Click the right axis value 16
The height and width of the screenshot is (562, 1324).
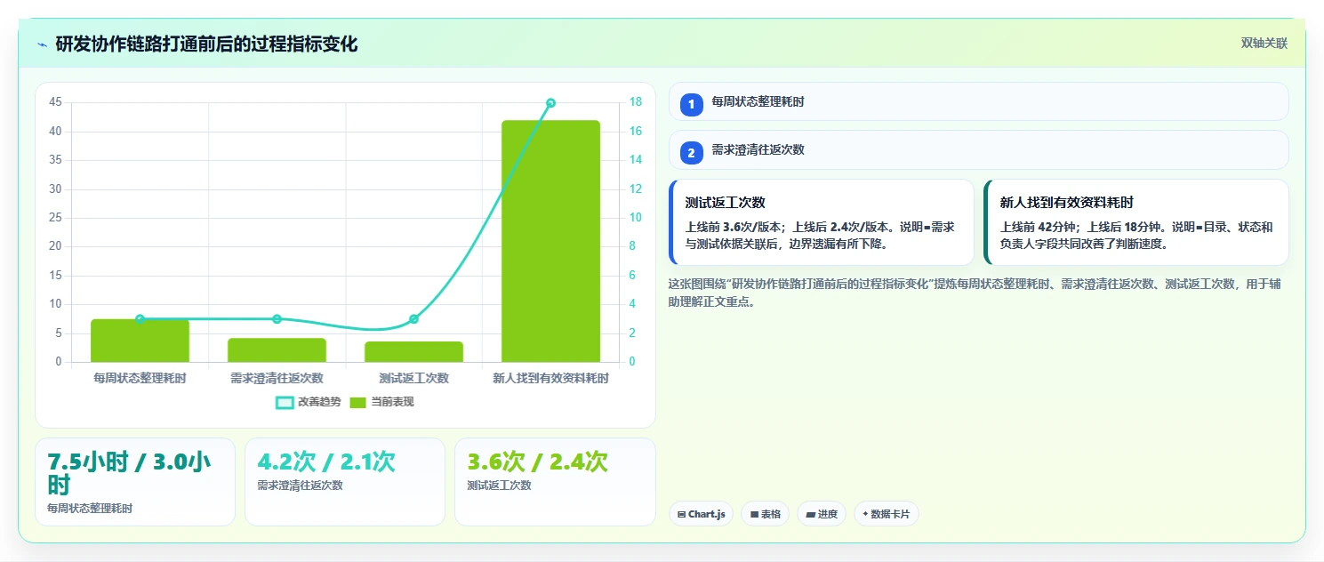coord(636,132)
